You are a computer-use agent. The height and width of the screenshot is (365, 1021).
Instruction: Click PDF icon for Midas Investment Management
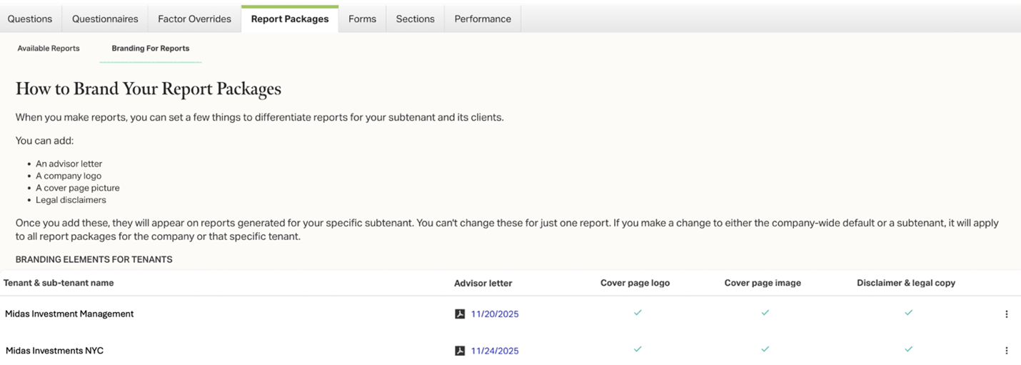click(x=460, y=314)
